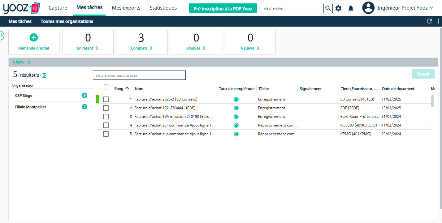
Task: Select checkbox for rank 5 KPMG row
Action: (106, 134)
